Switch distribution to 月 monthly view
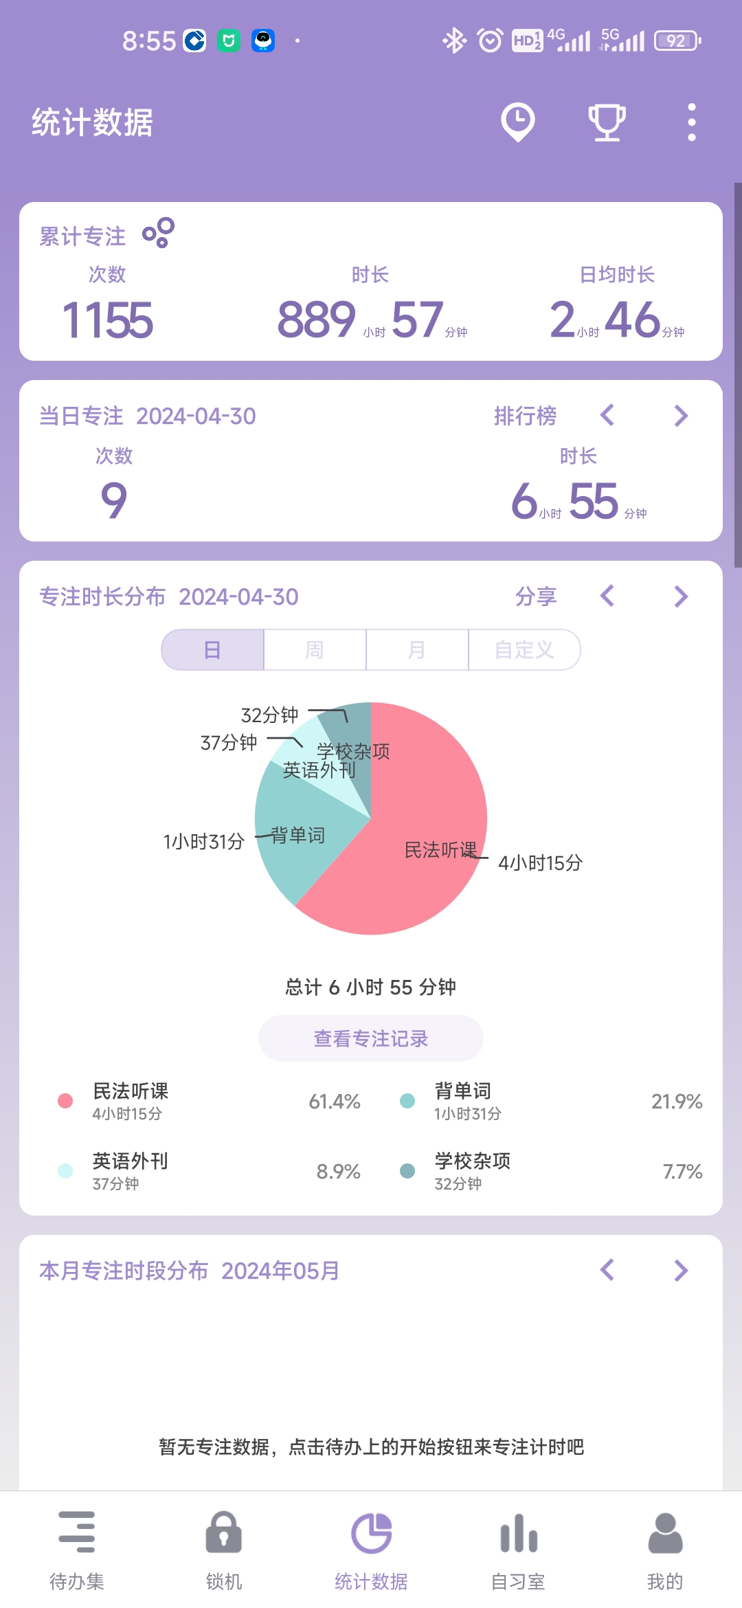This screenshot has height=1608, width=742. [417, 649]
